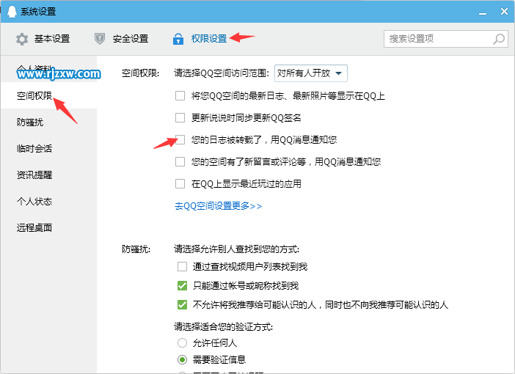Expand the 对所有人开放 access range dropdown
The width and height of the screenshot is (515, 374).
(311, 73)
